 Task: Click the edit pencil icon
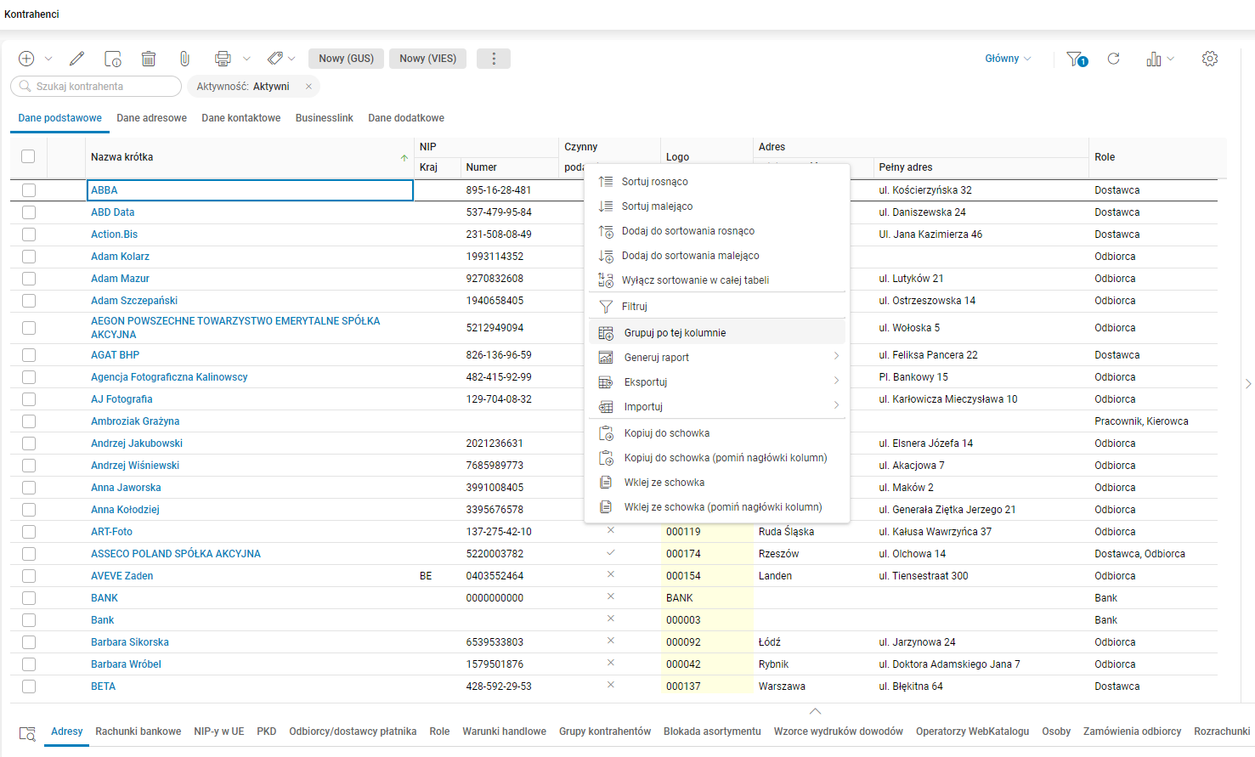[x=76, y=59]
